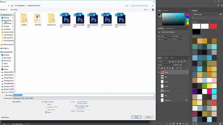Screen dimensions: 223x125
Task: Toggle the Layers checkbox in Save Options
Action: coord(46,112)
